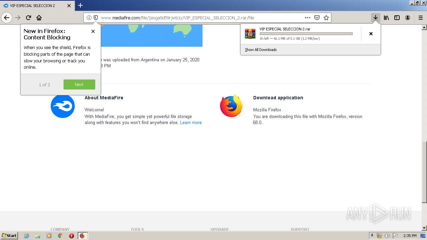Screen dimensions: 427x240
Task: Open a new tab with plus button
Action: point(80,5)
